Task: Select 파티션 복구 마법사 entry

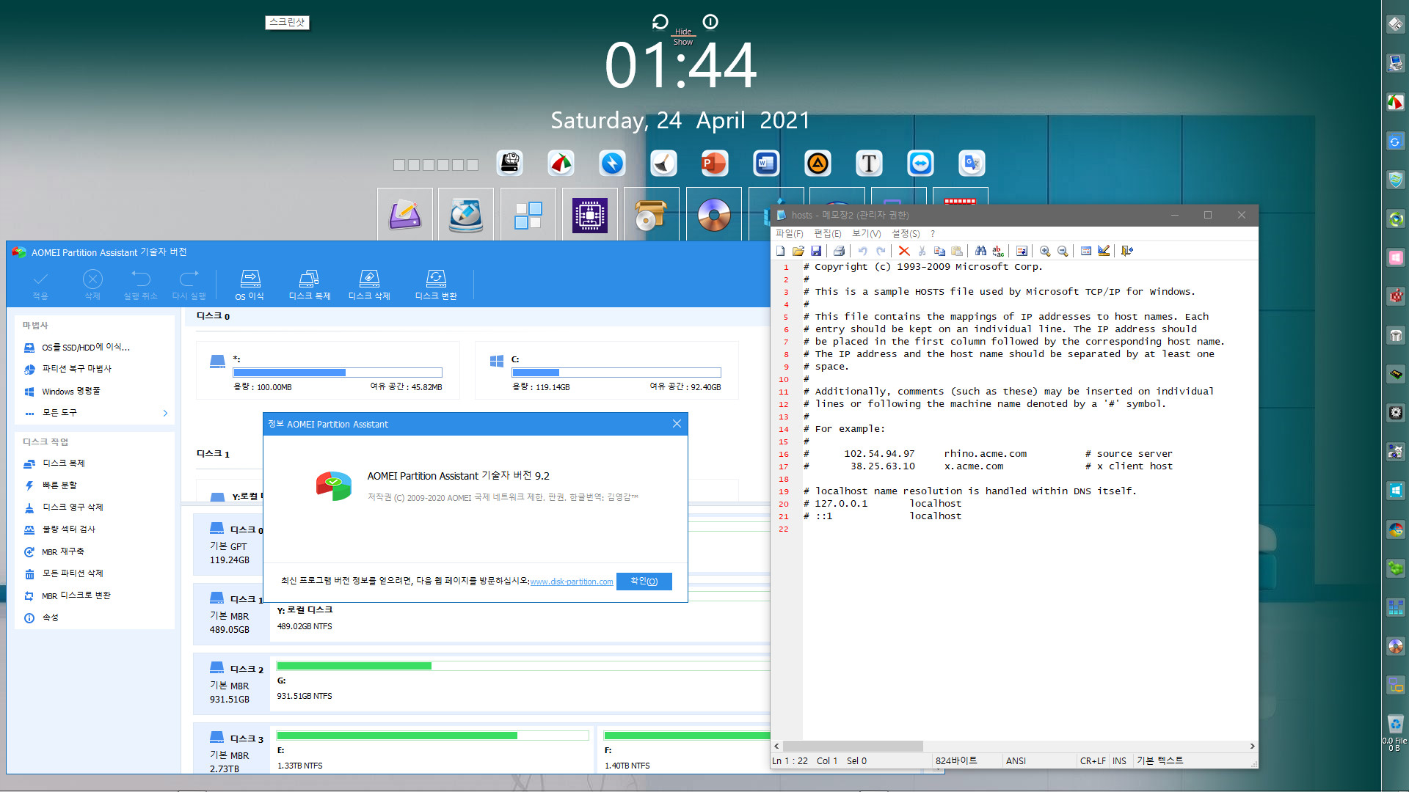Action: (x=76, y=369)
